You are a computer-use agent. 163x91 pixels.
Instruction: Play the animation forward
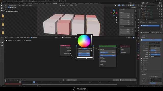(x=72, y=80)
